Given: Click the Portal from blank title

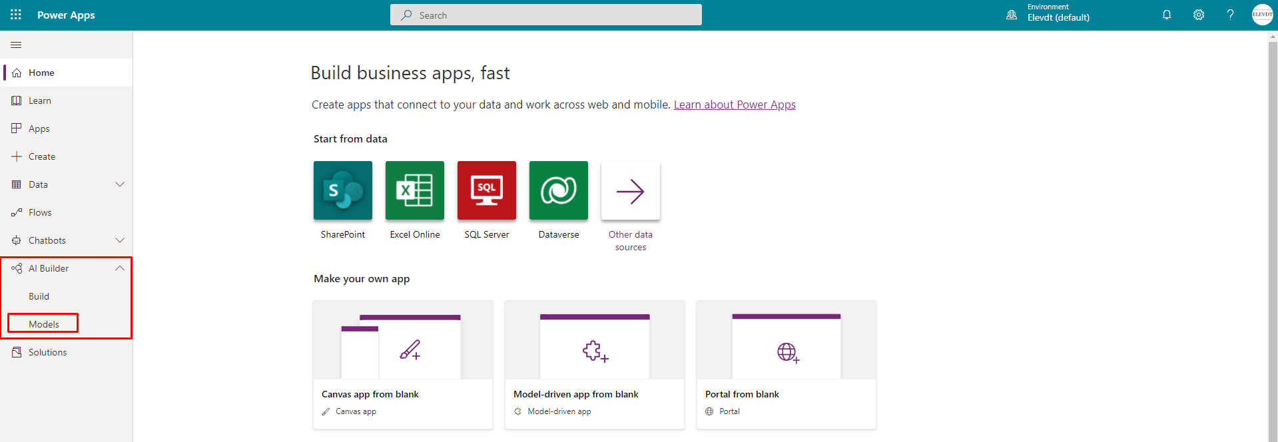Looking at the screenshot, I should [x=742, y=394].
